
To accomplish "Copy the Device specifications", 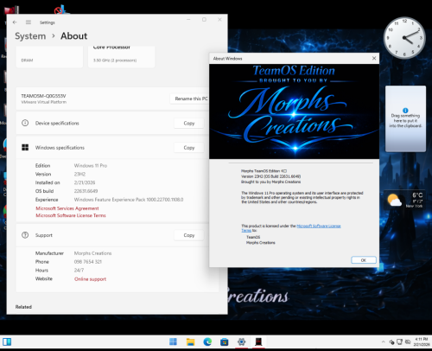I will [x=189, y=123].
